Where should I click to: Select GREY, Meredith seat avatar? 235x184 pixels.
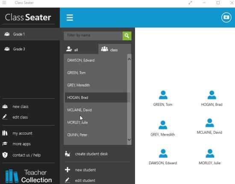point(163,125)
